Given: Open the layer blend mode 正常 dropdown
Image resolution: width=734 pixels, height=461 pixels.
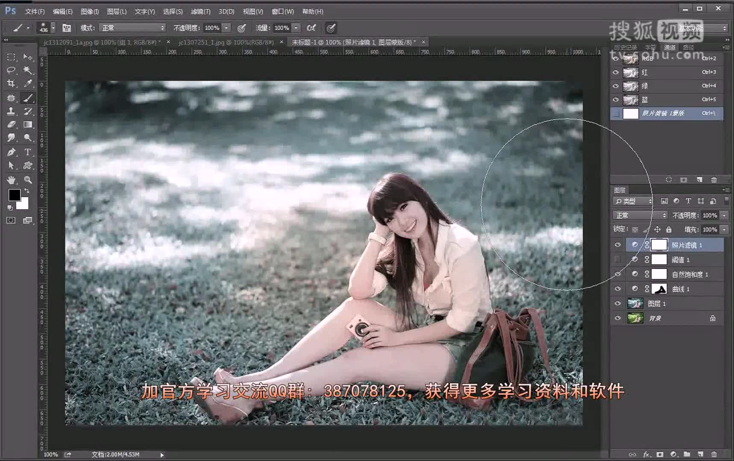Looking at the screenshot, I should pyautogui.click(x=640, y=216).
